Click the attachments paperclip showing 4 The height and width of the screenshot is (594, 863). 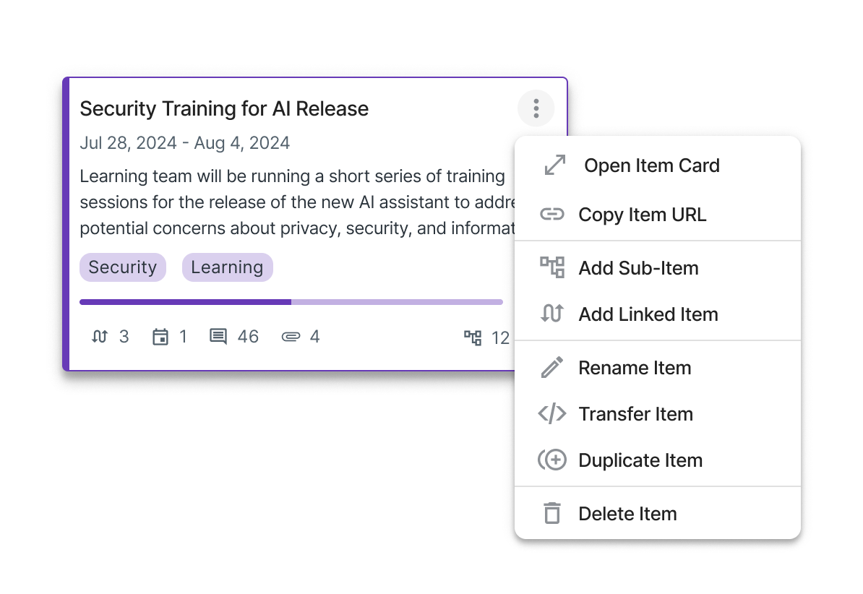300,337
